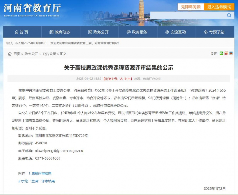Share the article via WeChat icon

click(x=221, y=54)
